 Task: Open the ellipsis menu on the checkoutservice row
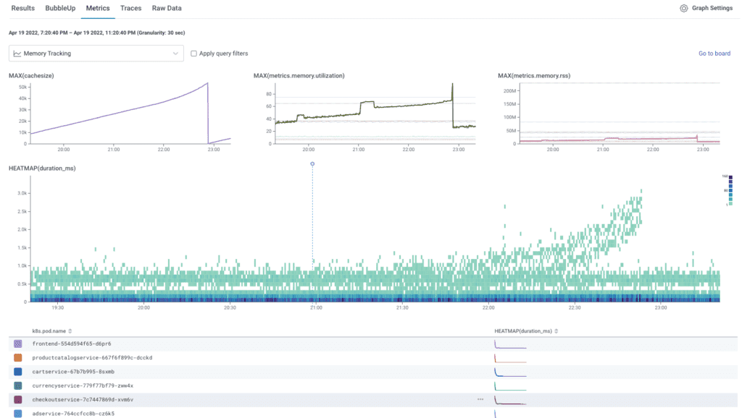coord(480,399)
